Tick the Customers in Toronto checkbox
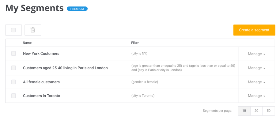The height and width of the screenshot is (121, 280). tap(13, 96)
